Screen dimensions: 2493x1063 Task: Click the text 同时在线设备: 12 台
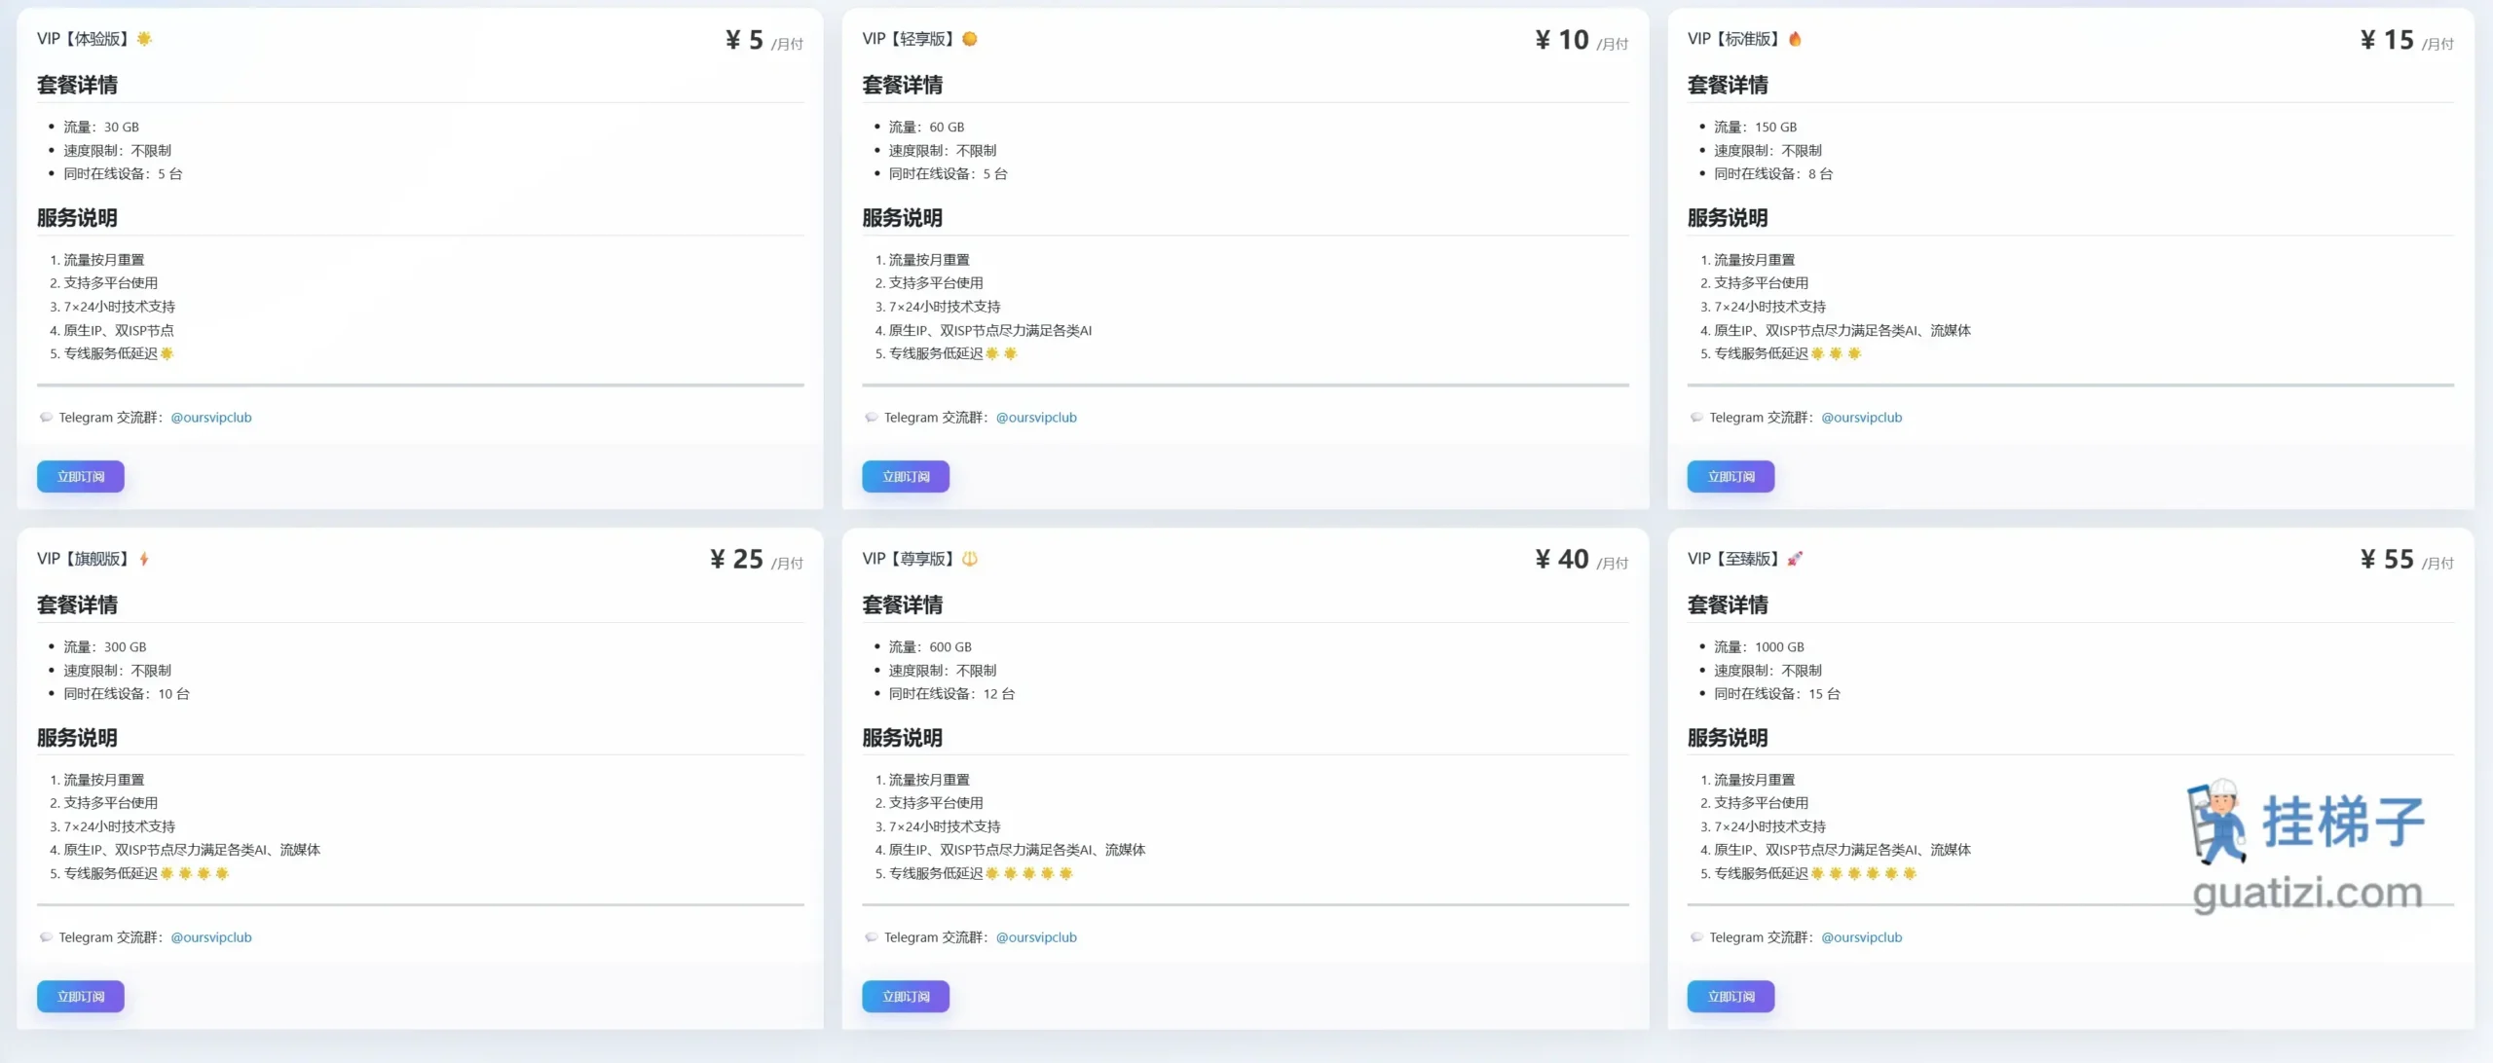click(951, 694)
